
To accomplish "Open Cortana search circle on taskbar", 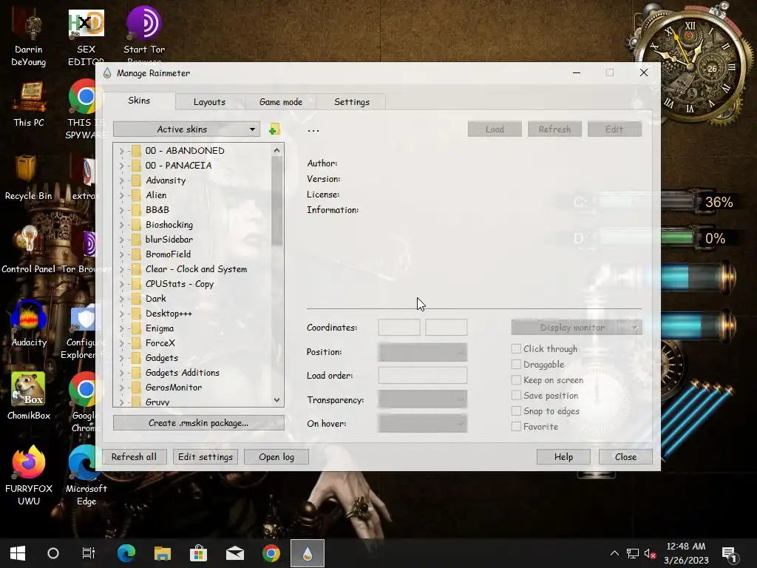I will [53, 553].
